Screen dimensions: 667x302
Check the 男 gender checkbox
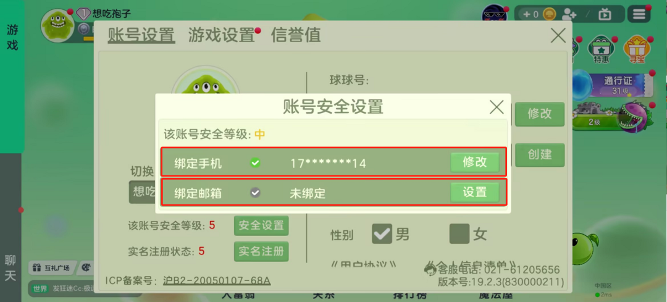point(382,234)
